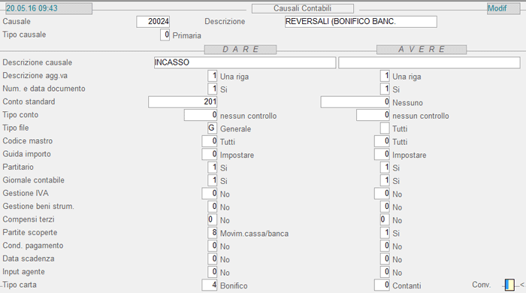Image resolution: width=526 pixels, height=293 pixels.
Task: Click Tipo carta DARE field with 4
Action: 210,285
